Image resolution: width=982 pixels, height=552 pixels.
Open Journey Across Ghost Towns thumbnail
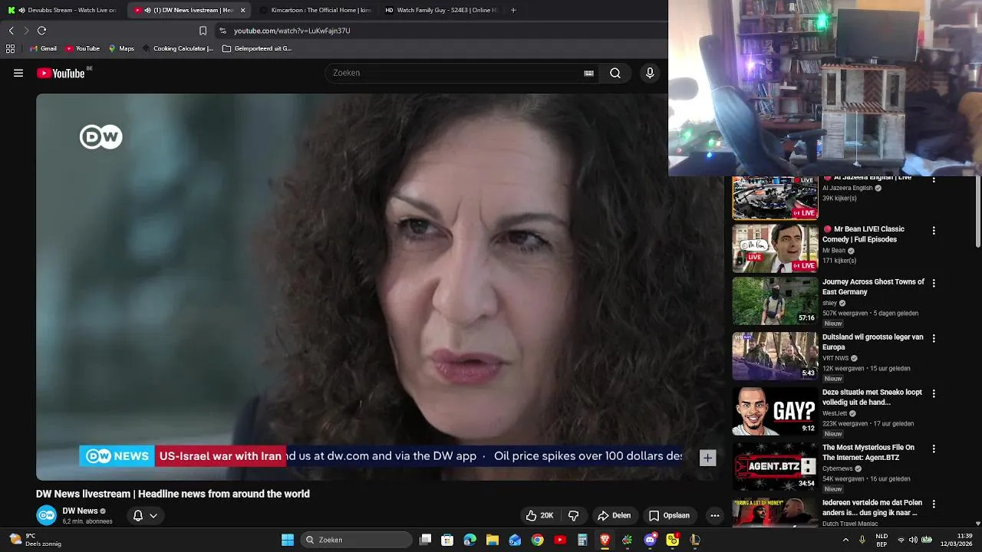tap(775, 301)
